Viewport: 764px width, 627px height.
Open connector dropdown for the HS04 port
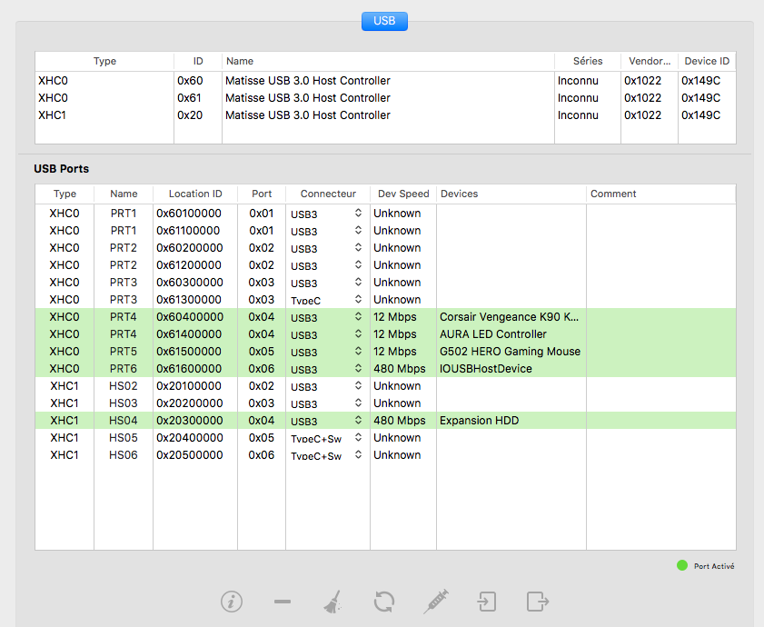point(358,421)
